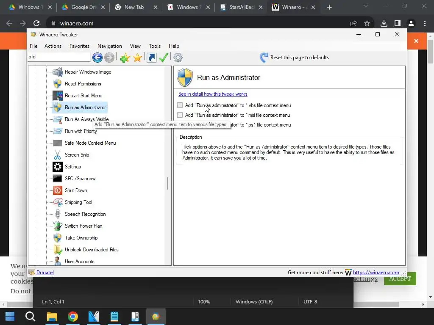
Task: Open settings gear icon in Tweaker toolbar
Action: click(178, 58)
